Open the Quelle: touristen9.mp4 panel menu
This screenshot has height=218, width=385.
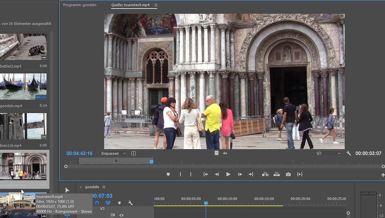click(x=156, y=5)
